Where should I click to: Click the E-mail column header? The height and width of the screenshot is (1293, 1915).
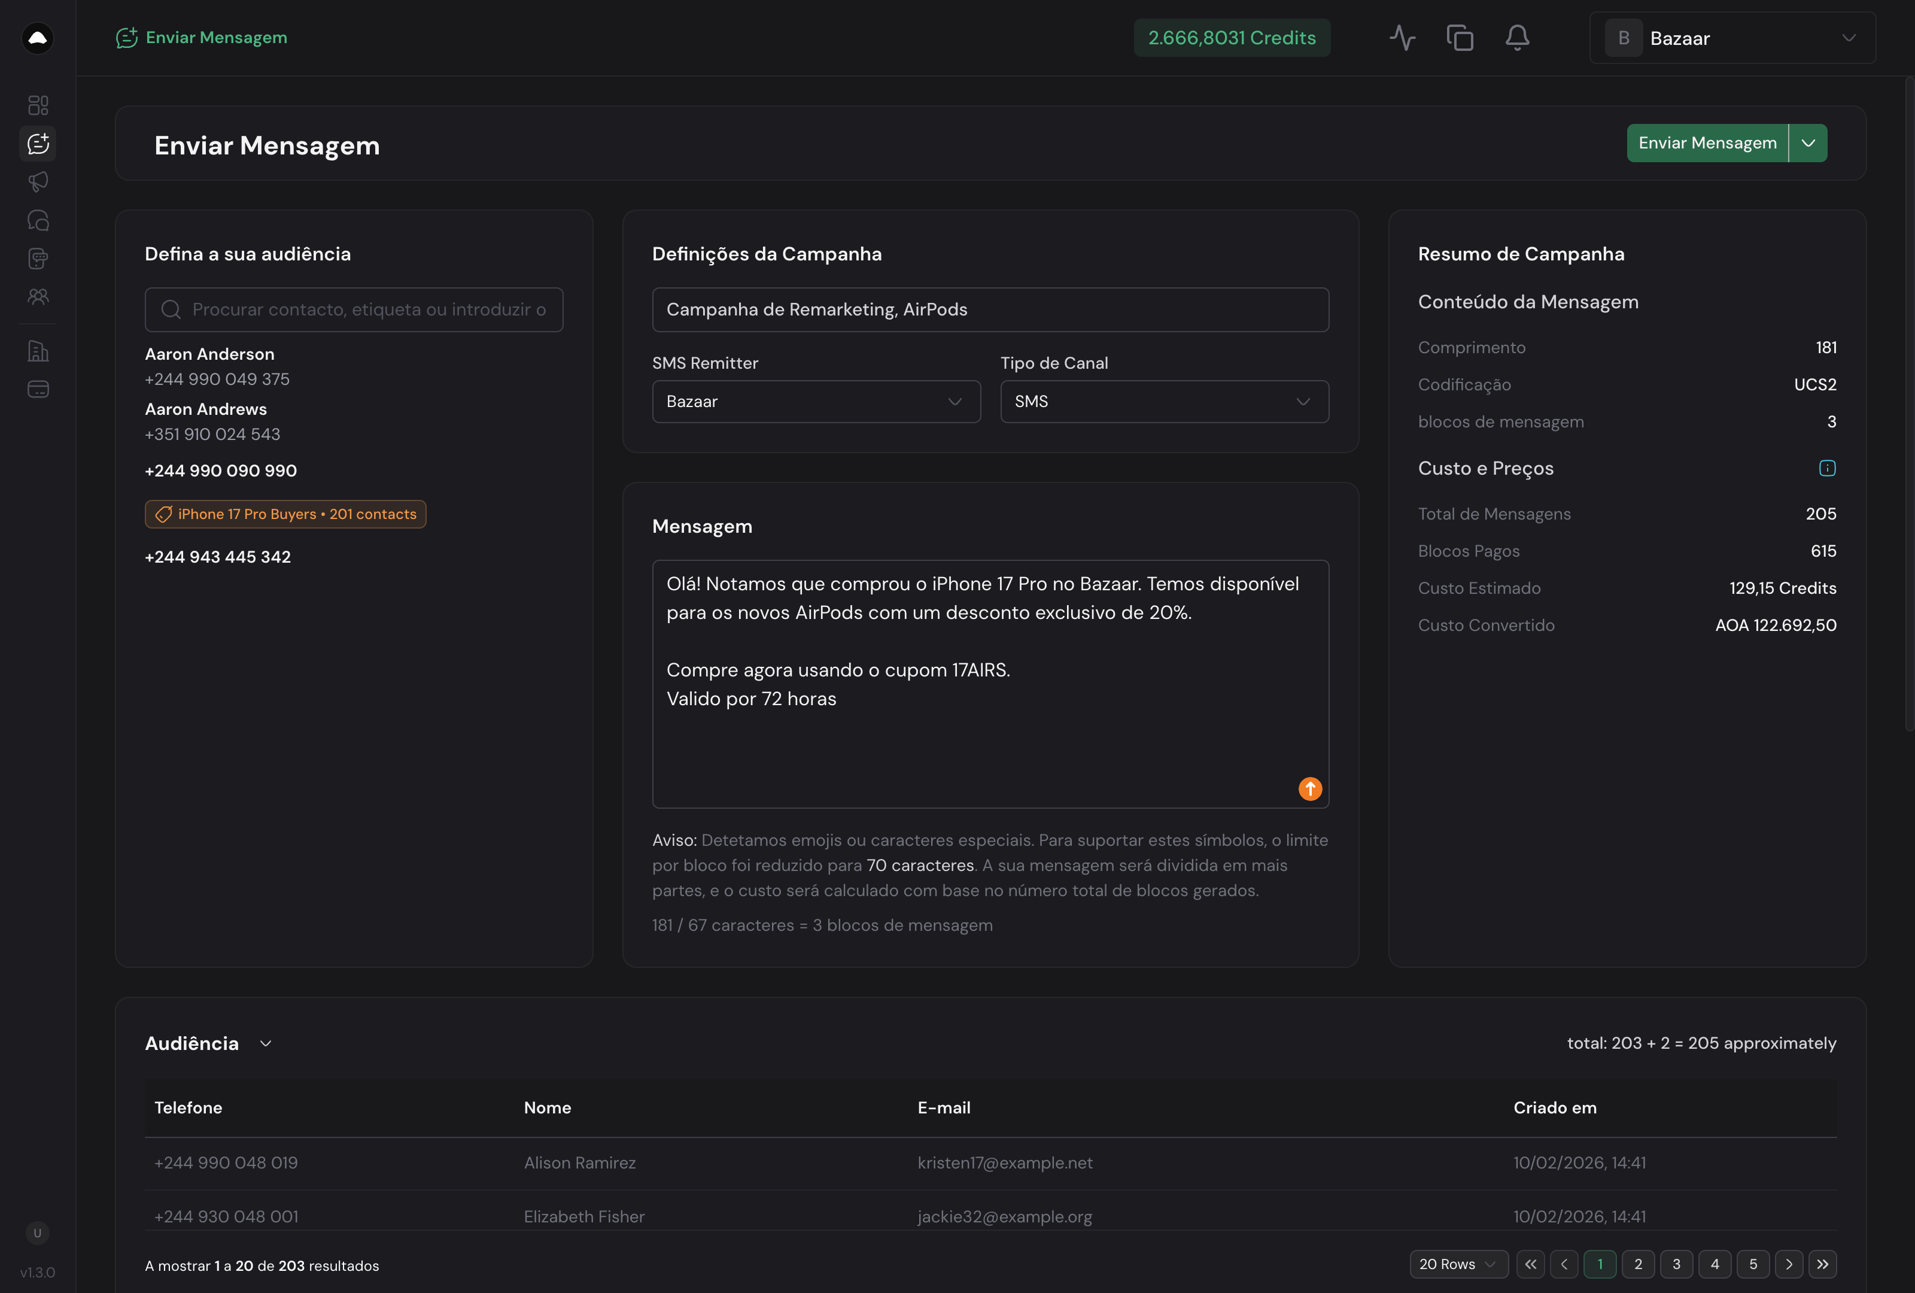pyautogui.click(x=944, y=1109)
